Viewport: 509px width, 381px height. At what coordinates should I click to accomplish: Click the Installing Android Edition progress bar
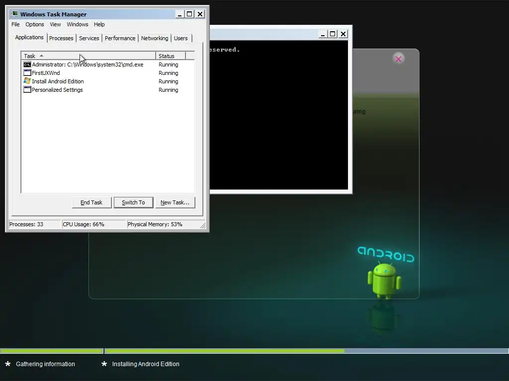click(306, 351)
